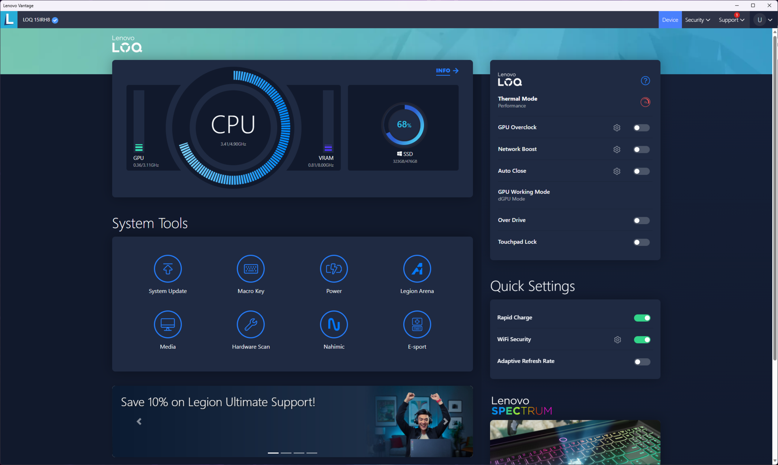The height and width of the screenshot is (465, 778).
Task: Enable the Network Boost toggle
Action: click(x=641, y=149)
